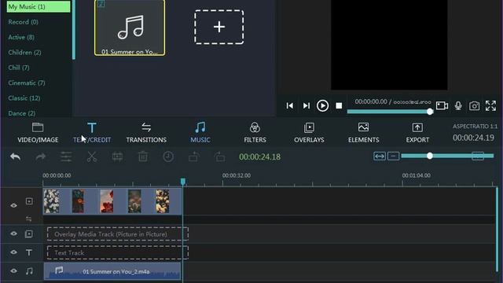Click the preview progress slider handle

[430, 112]
